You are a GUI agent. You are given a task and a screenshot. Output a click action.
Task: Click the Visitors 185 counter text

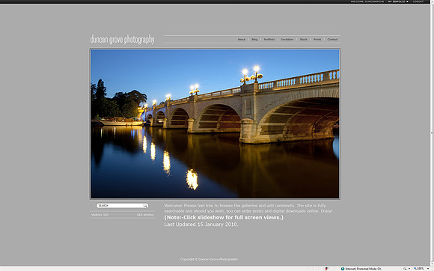click(x=100, y=215)
